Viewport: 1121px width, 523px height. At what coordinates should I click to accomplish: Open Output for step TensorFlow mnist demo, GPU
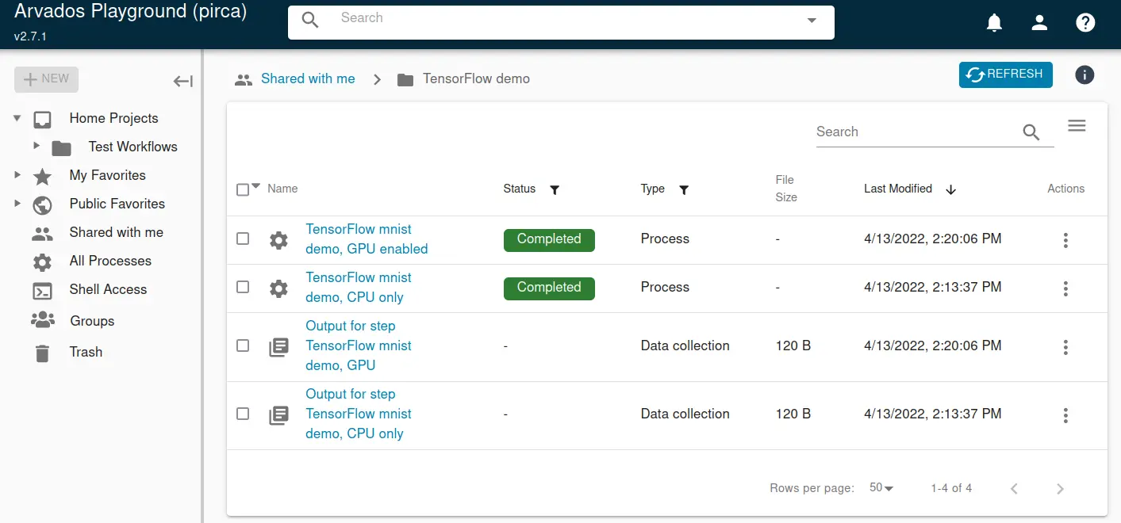[359, 345]
